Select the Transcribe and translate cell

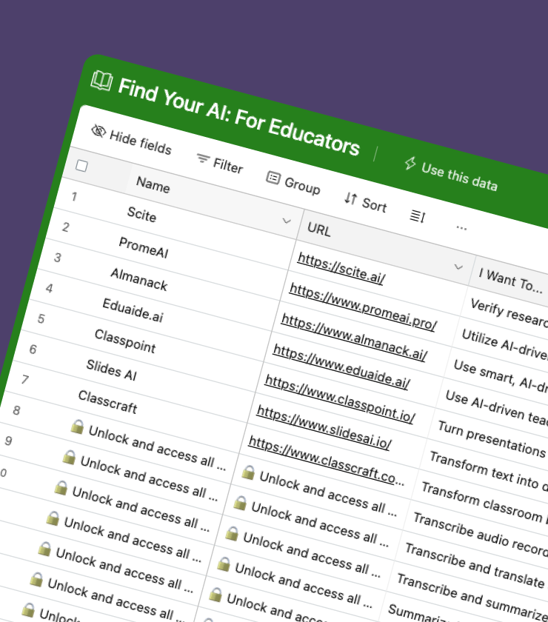(474, 565)
